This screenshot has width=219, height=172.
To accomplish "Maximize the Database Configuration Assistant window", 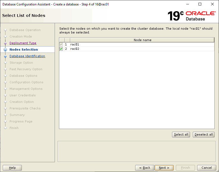I will [200, 4].
